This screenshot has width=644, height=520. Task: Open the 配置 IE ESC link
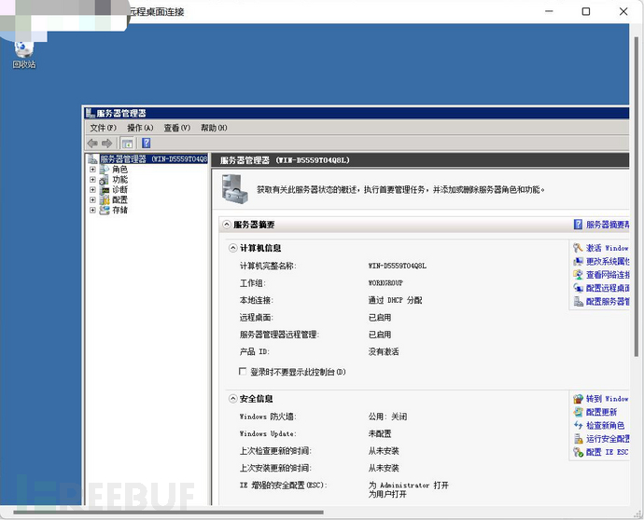tap(607, 452)
